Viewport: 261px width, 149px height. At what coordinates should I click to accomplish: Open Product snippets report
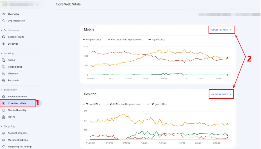pos(18,133)
